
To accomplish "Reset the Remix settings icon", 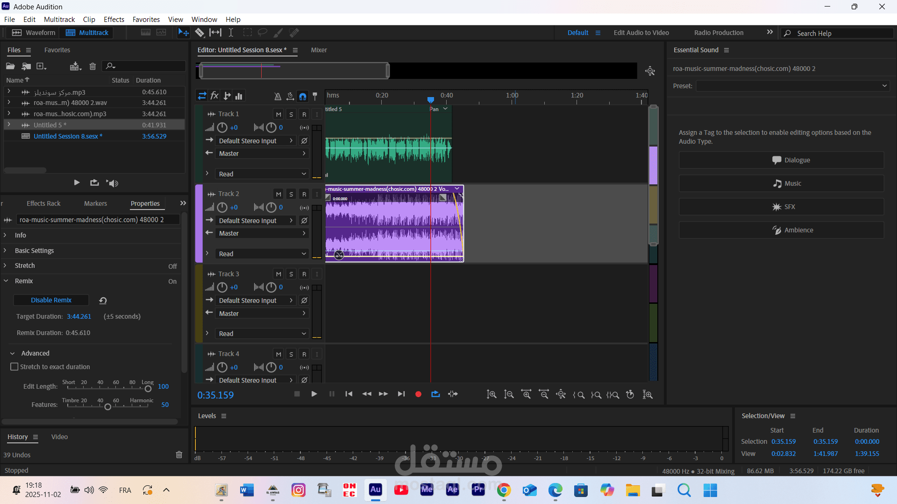I will [103, 301].
